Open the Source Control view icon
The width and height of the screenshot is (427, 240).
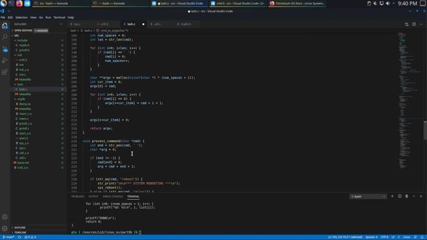[x=5, y=49]
